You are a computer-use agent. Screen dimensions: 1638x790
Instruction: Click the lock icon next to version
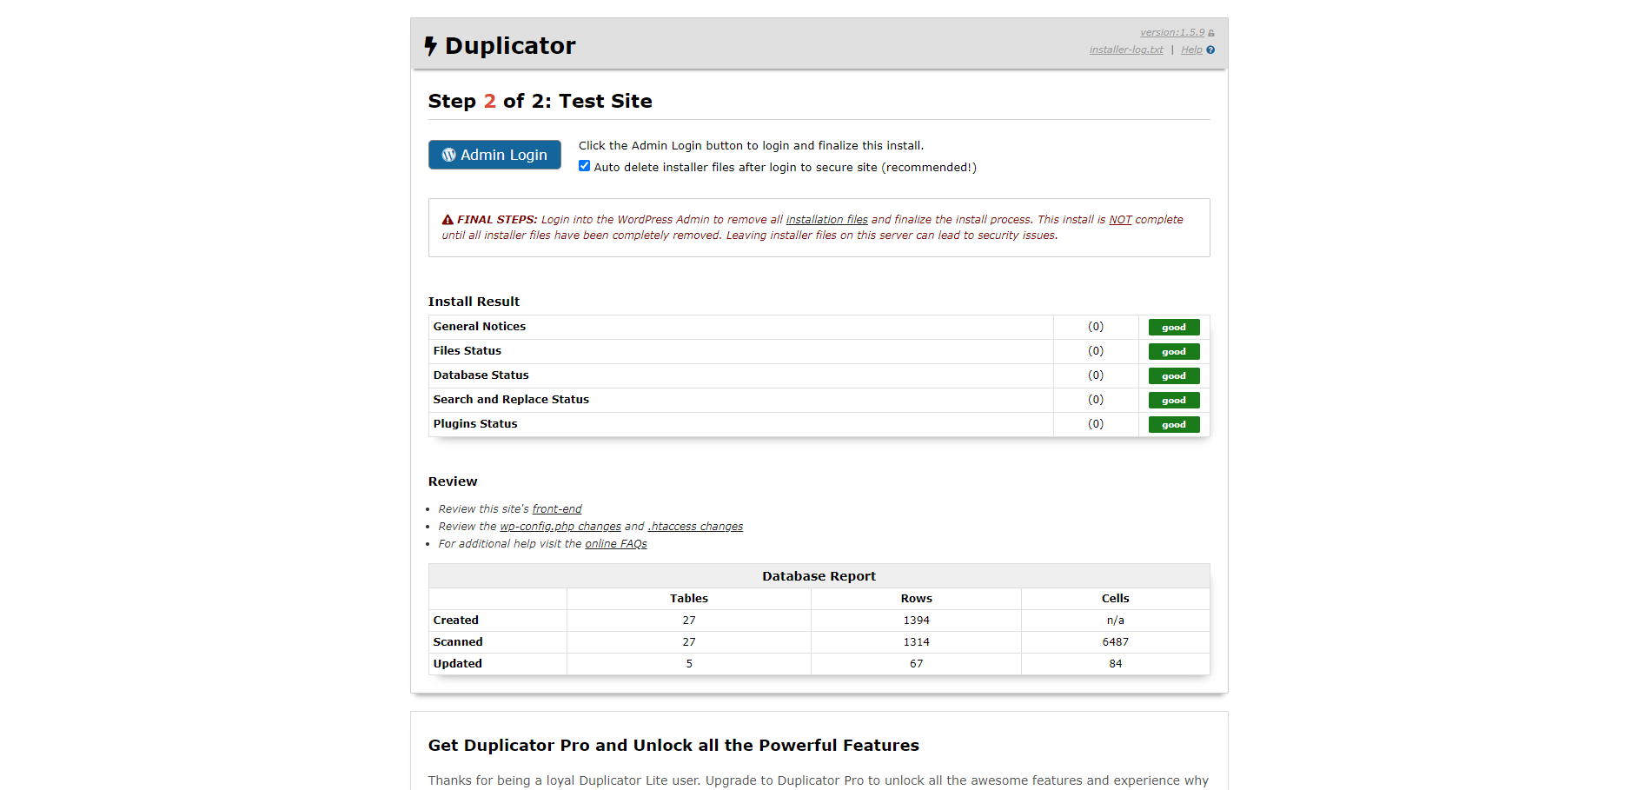point(1211,33)
